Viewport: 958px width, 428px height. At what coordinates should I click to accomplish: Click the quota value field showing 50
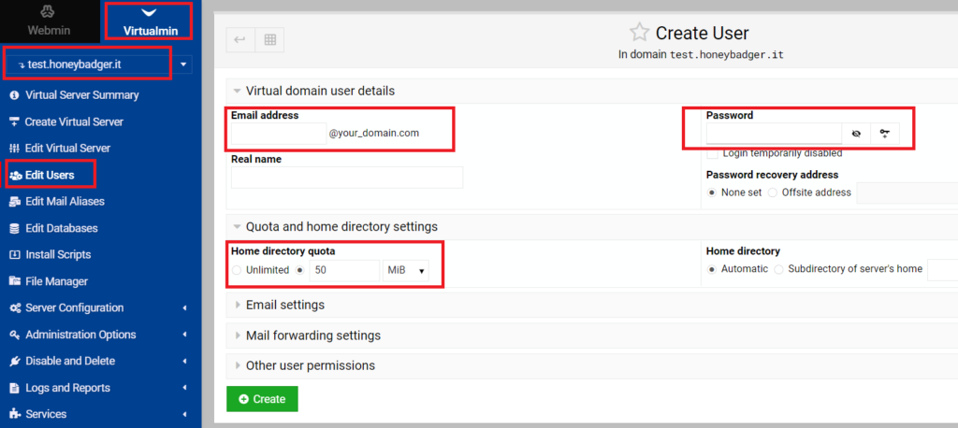344,270
